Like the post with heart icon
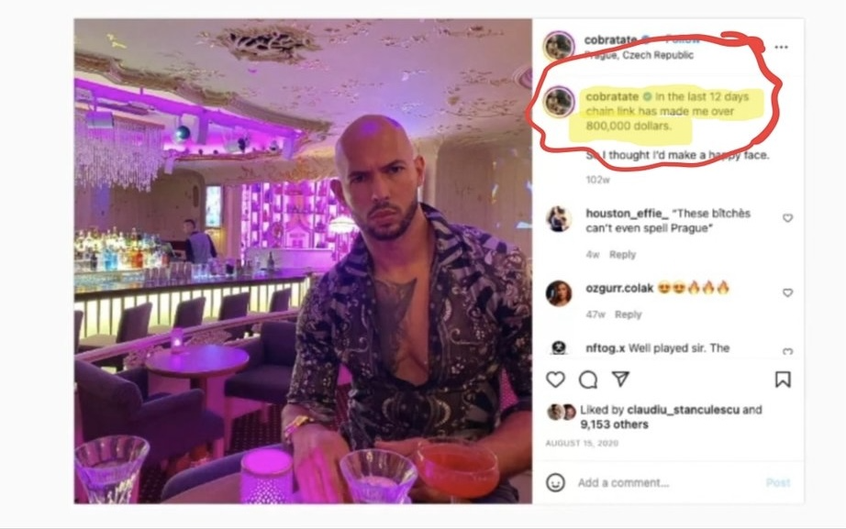This screenshot has width=846, height=529. pos(555,380)
